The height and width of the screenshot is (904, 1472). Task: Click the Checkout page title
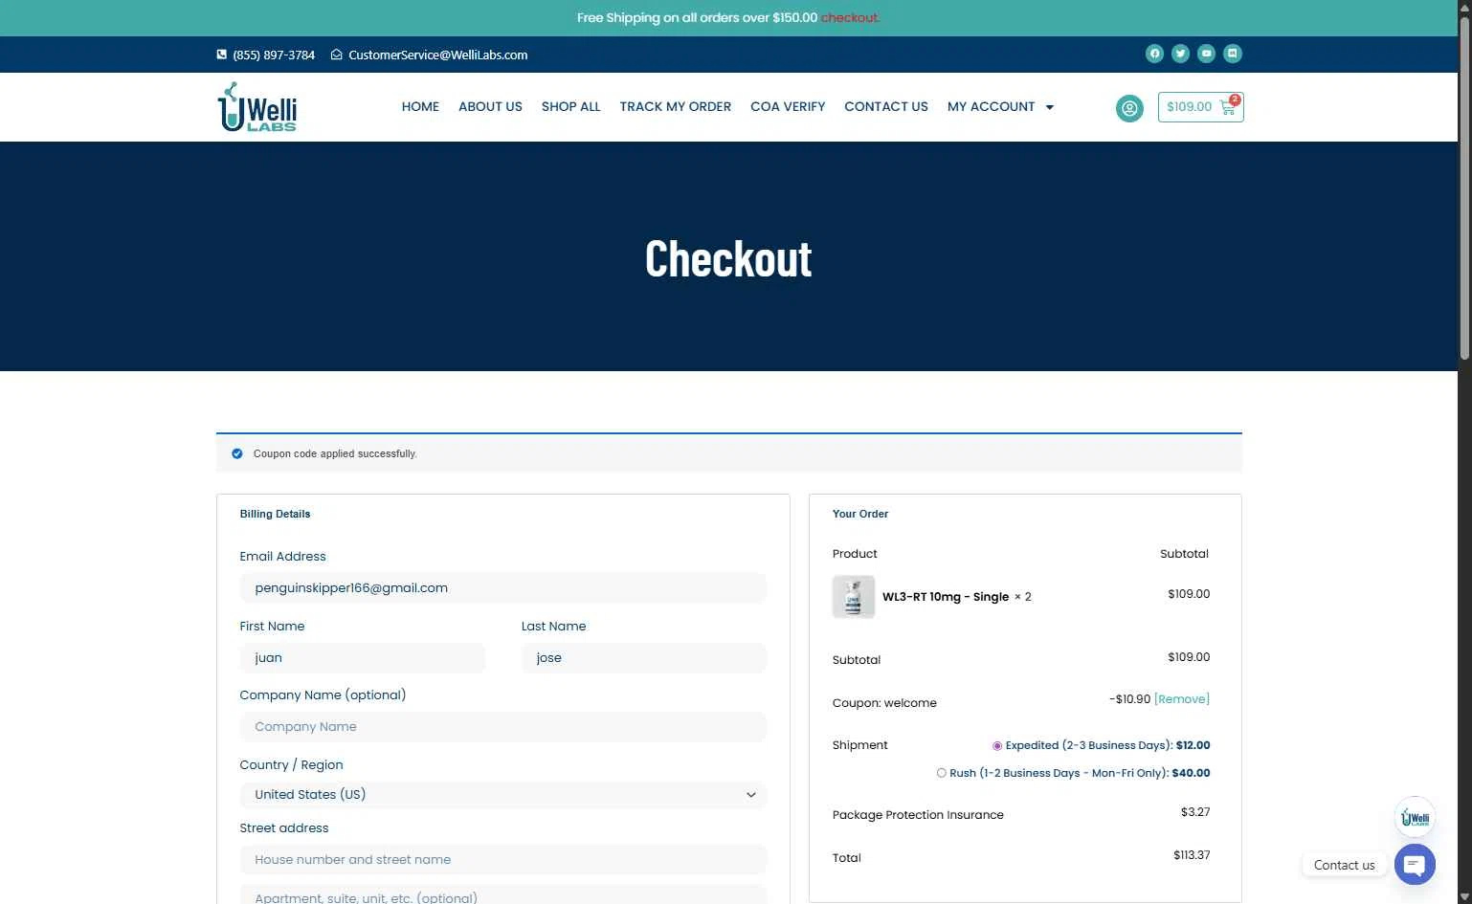(x=728, y=258)
